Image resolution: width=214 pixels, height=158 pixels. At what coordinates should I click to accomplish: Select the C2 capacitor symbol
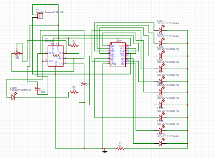84,84
